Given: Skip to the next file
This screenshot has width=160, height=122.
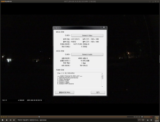Looking at the screenshot, I should pyautogui.click(x=14, y=120).
